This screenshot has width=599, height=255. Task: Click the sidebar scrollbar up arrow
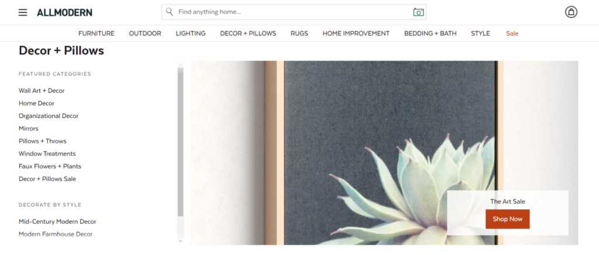click(180, 65)
